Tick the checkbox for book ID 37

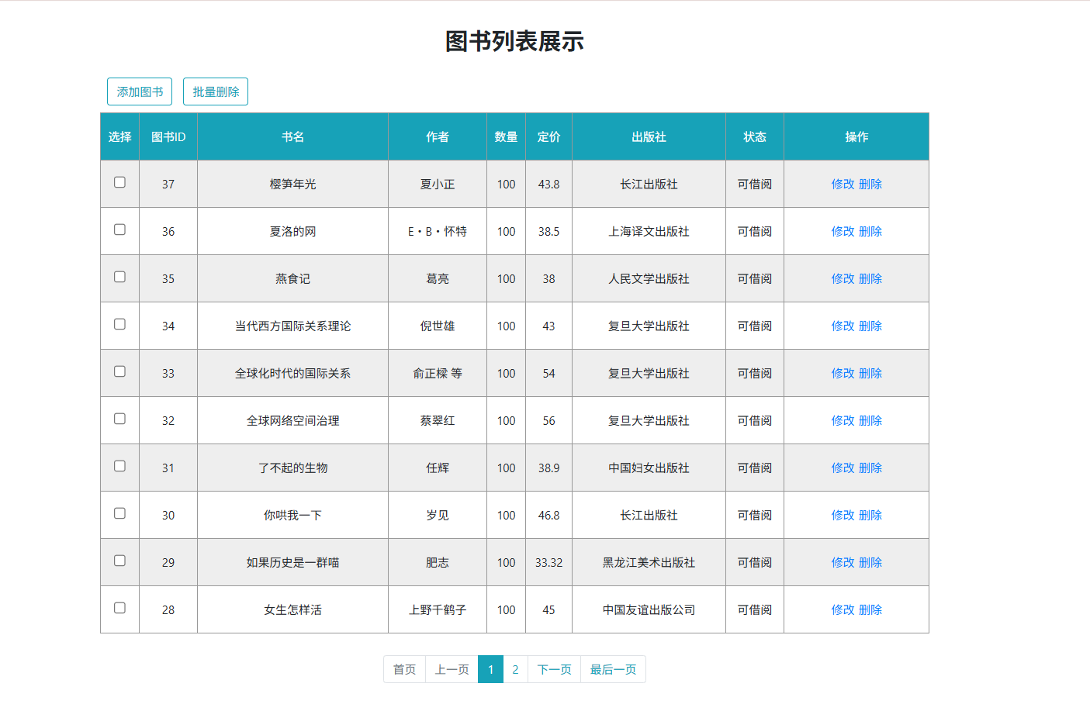(119, 182)
